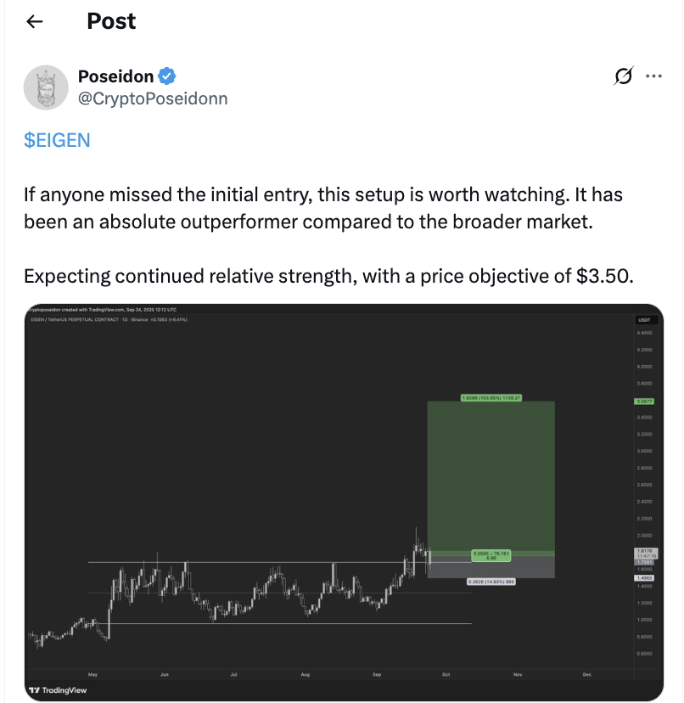
Task: Open the @CryptoPoseidonn handle link
Action: 153,98
